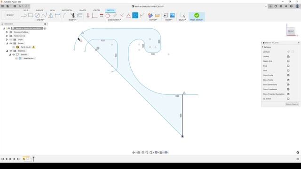Image resolution: width=301 pixels, height=169 pixels.
Task: Enable the Slice checkbox
Action: click(x=288, y=70)
